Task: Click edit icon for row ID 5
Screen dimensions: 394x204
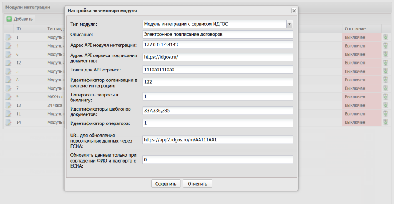Action: 8,71
